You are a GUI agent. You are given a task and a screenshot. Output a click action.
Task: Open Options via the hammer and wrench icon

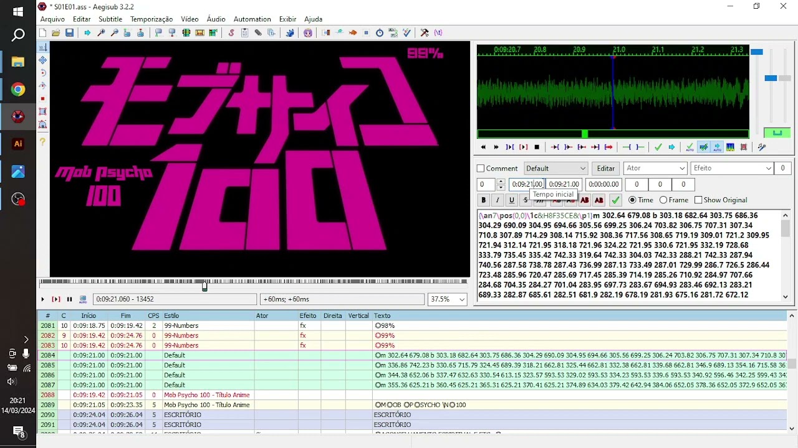[x=425, y=32]
